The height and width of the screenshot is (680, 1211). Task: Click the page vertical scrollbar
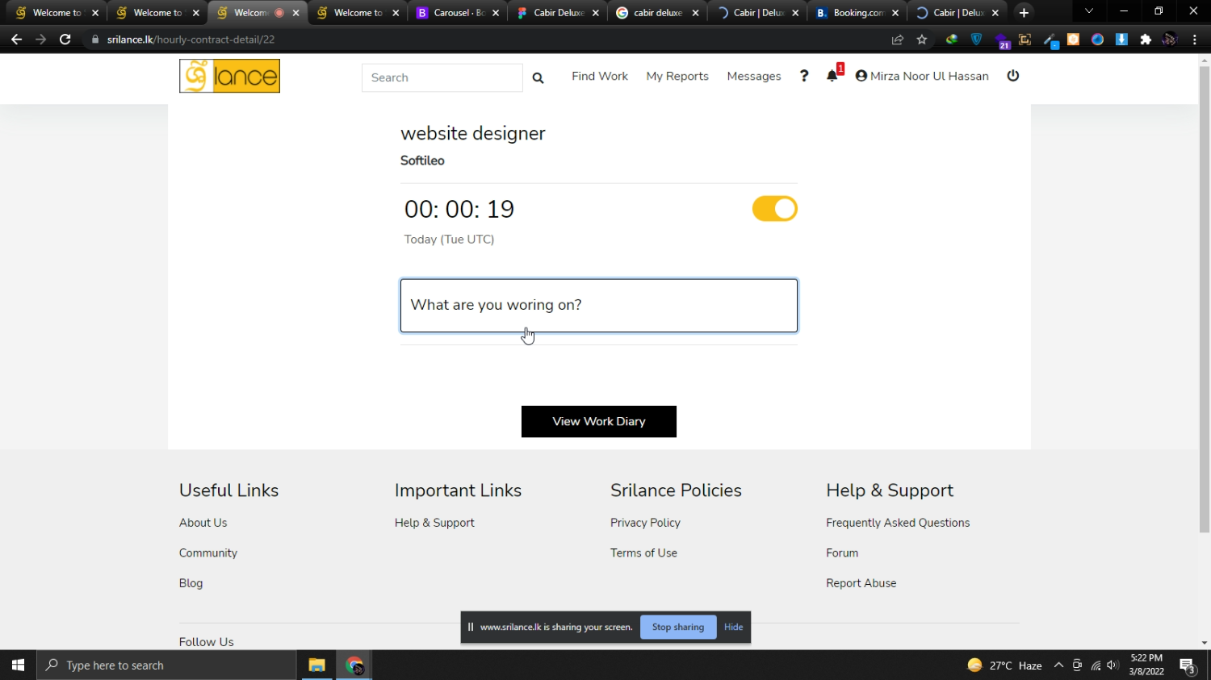point(1204,298)
